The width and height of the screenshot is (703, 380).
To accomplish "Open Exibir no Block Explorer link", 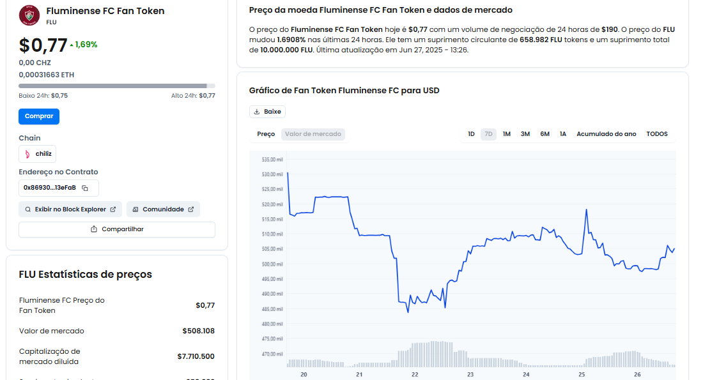I will [x=70, y=209].
